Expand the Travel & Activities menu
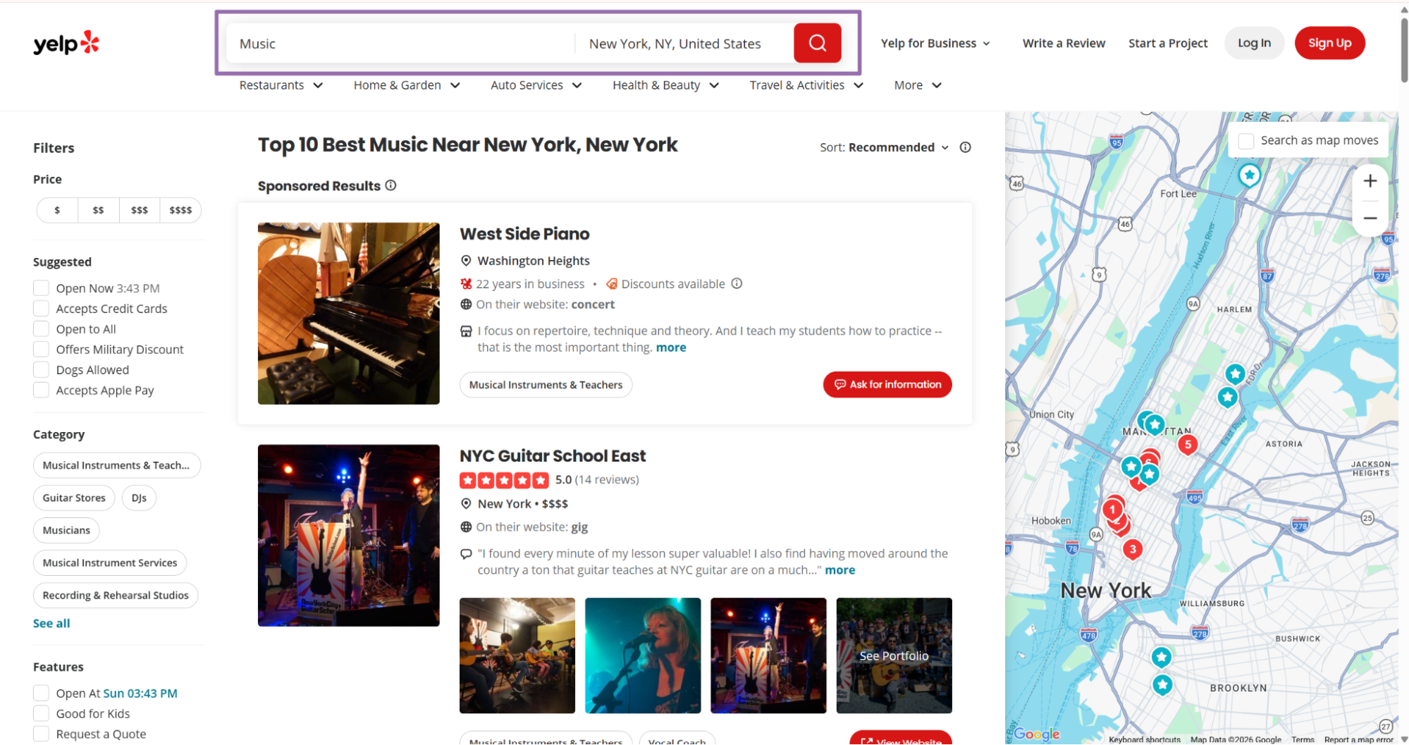This screenshot has width=1409, height=745. (x=806, y=85)
